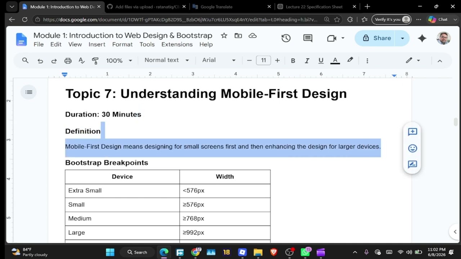The width and height of the screenshot is (461, 259).
Task: View cloud save status icon
Action: pyautogui.click(x=252, y=35)
